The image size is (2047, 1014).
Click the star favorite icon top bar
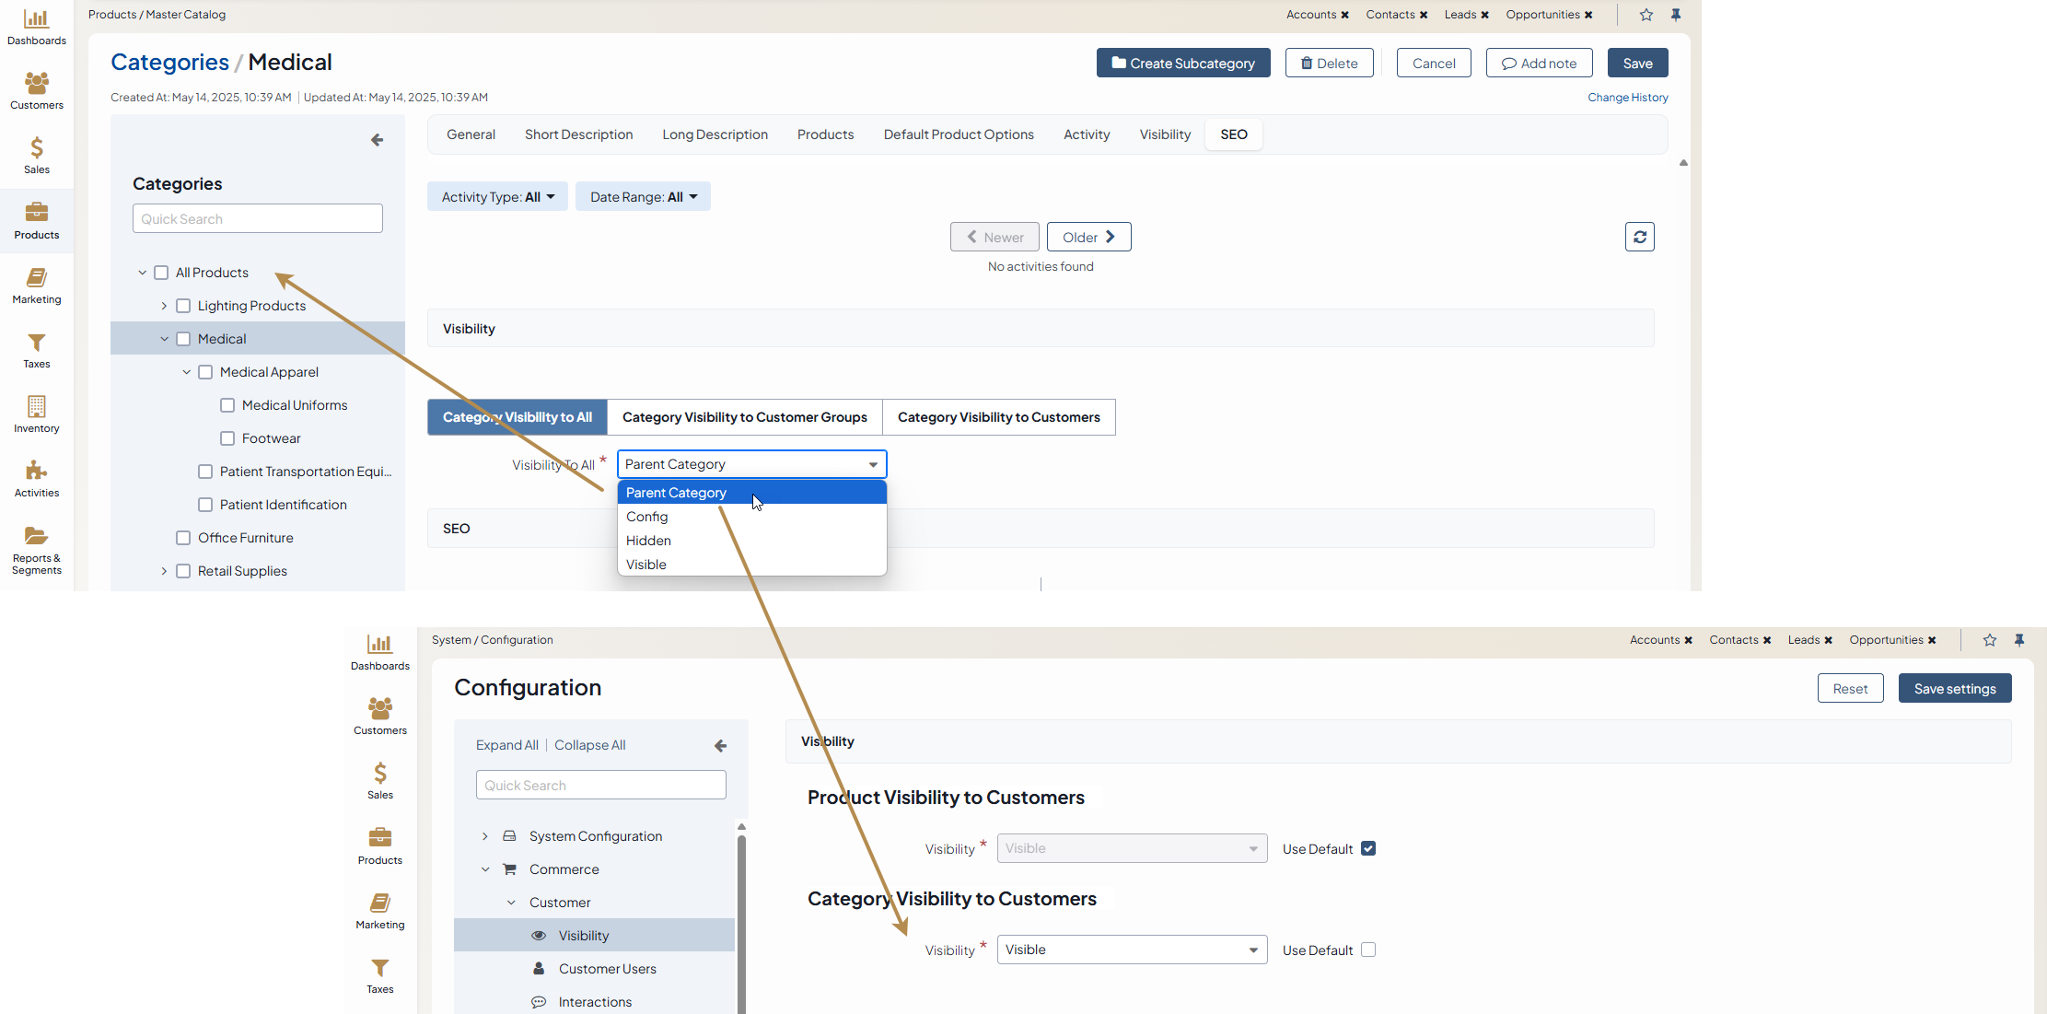coord(1646,15)
